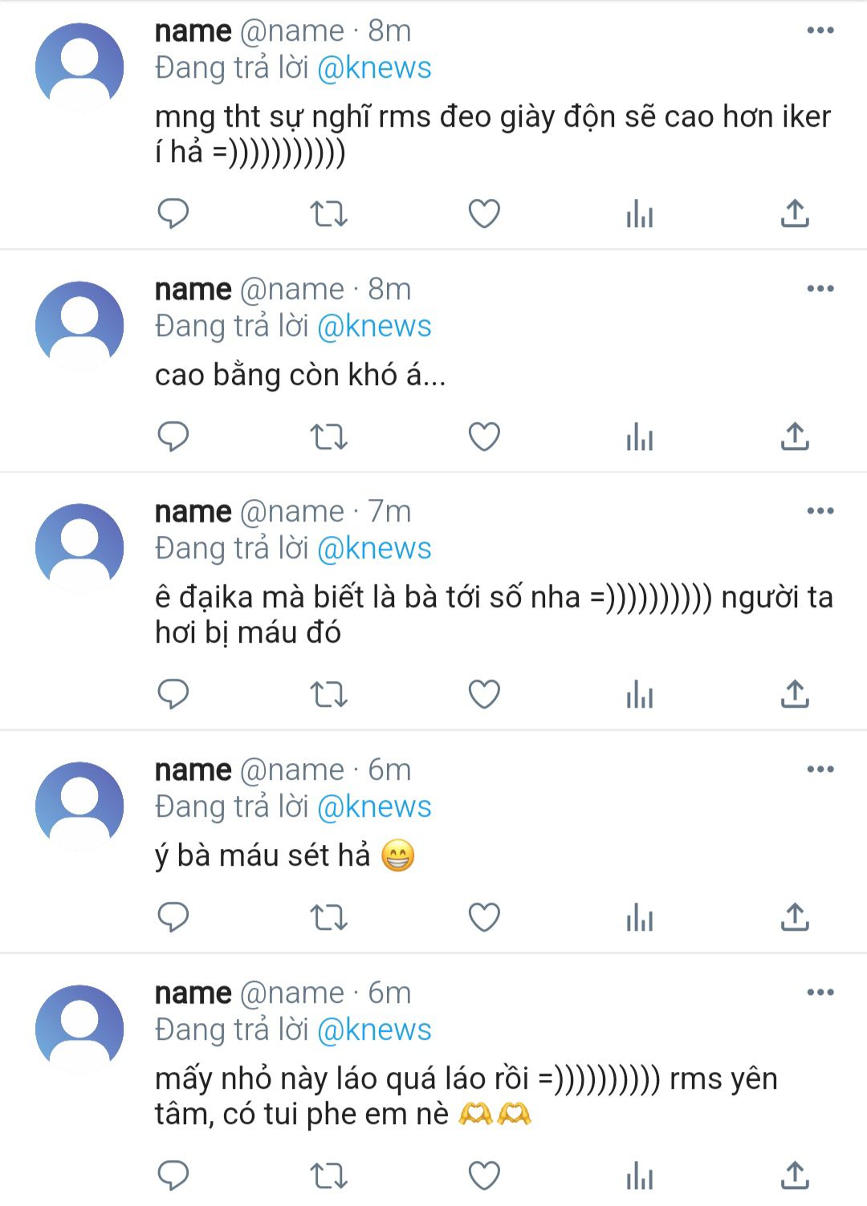This screenshot has width=867, height=1206.
Task: Open @knews link in the first tweet
Action: pos(374,68)
